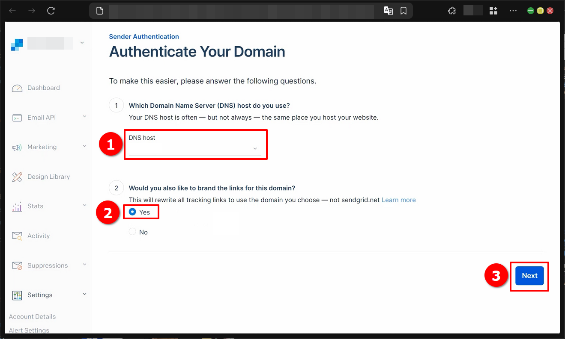
Task: Open the Dashboard from the sidebar
Action: (17, 88)
